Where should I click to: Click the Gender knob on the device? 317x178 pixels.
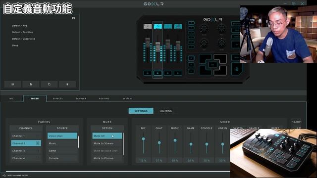[222, 43]
